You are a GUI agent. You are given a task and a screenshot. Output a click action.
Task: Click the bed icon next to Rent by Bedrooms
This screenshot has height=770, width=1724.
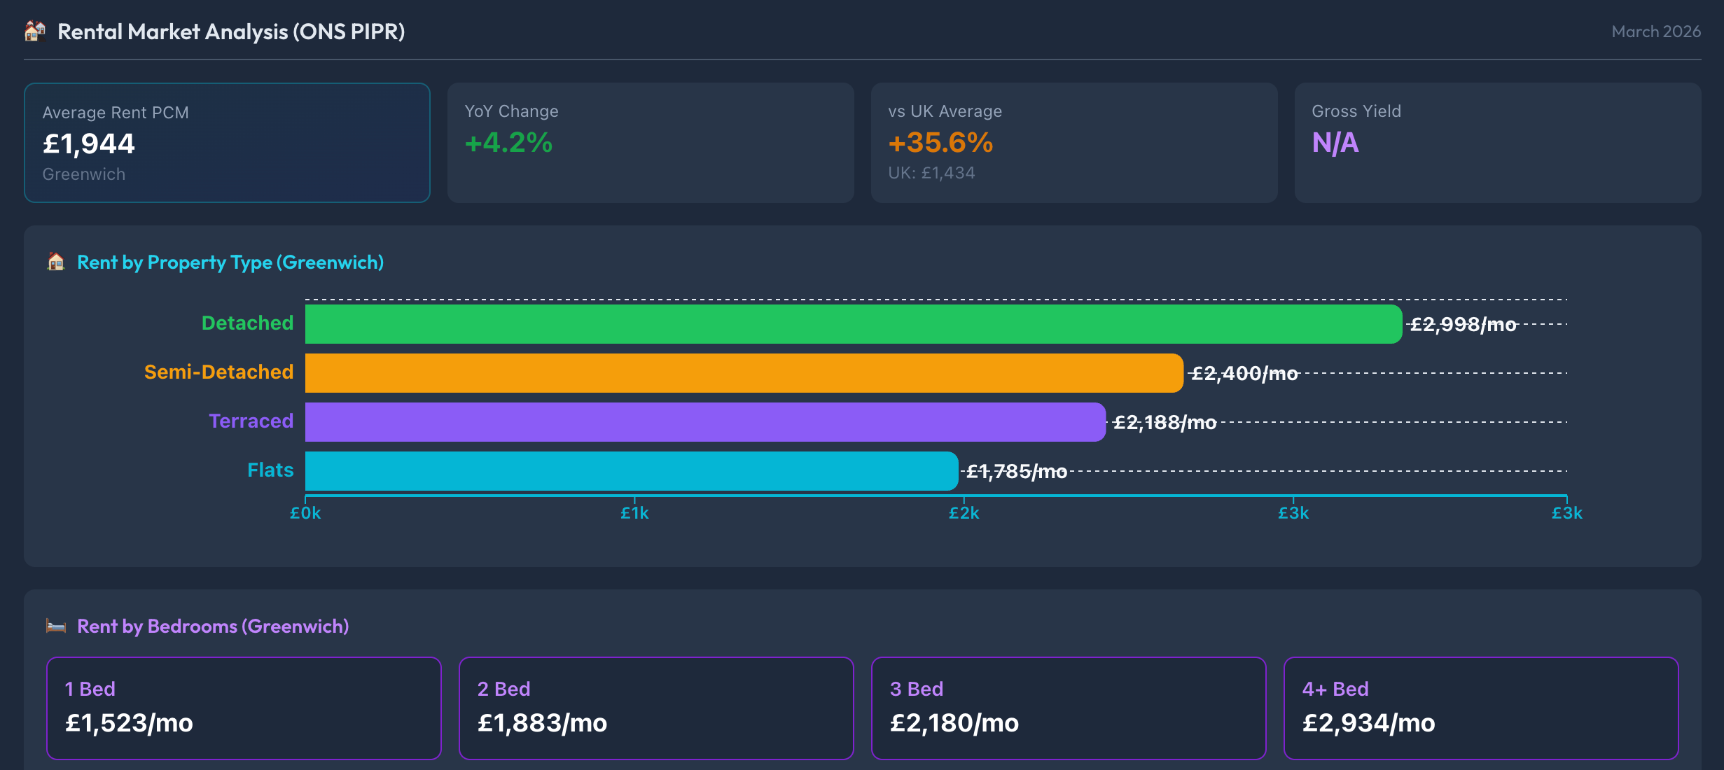(56, 626)
